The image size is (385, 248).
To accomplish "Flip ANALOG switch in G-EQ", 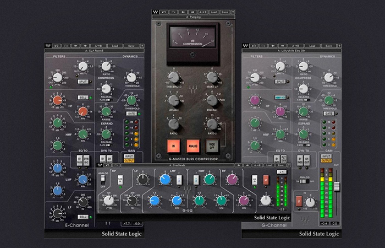I will point(103,179).
